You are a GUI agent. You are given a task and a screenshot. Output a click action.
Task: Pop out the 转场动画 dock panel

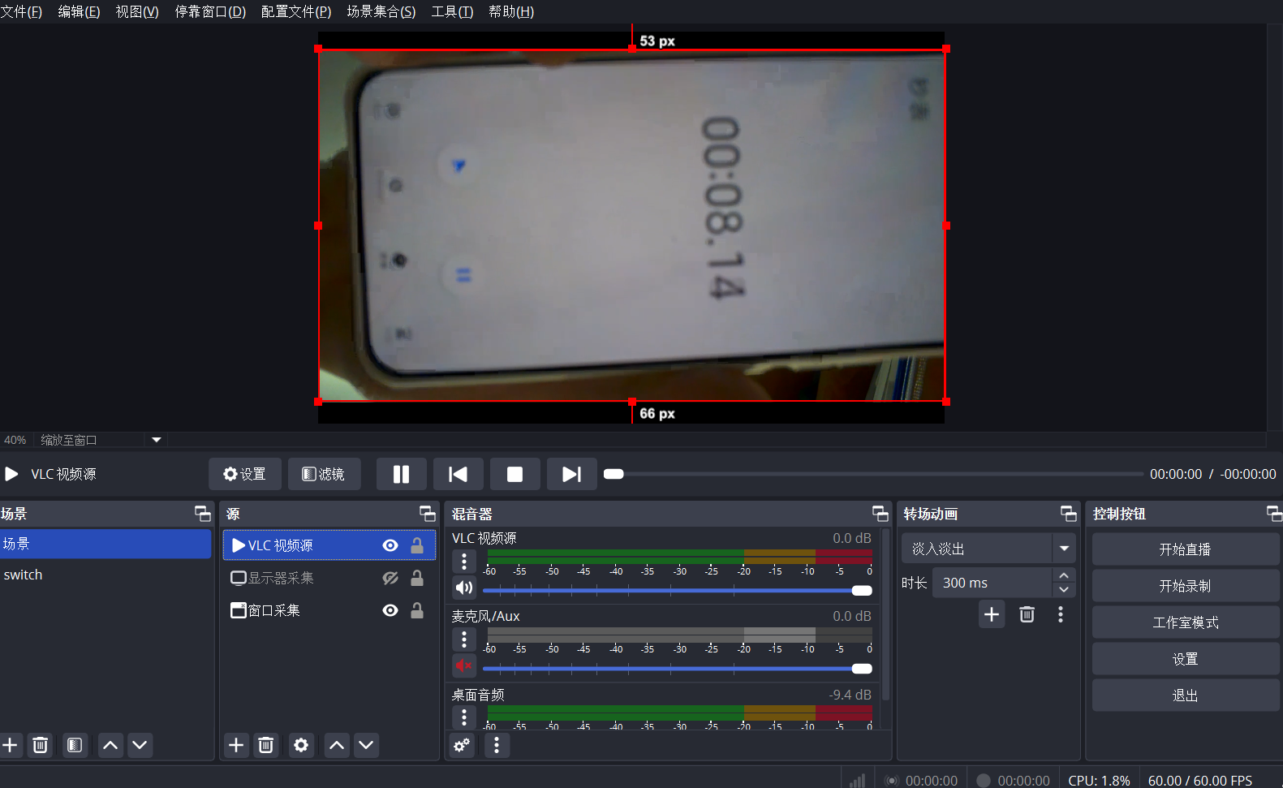pos(1069,514)
